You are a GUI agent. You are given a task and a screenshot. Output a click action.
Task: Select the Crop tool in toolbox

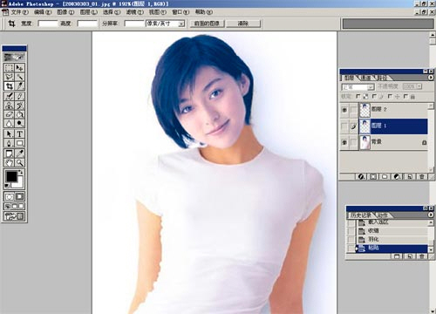10,86
